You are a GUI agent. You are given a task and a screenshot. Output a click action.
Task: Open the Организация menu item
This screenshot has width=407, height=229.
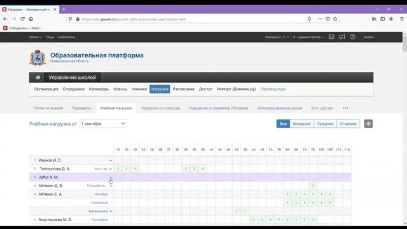click(x=46, y=89)
